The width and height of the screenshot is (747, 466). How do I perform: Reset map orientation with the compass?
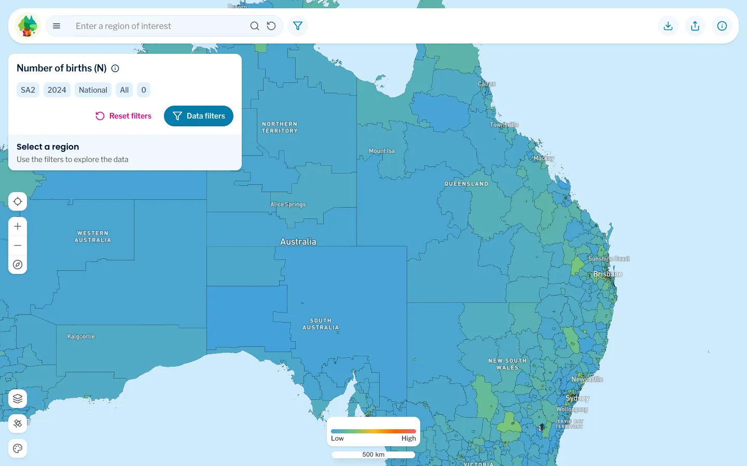[18, 265]
